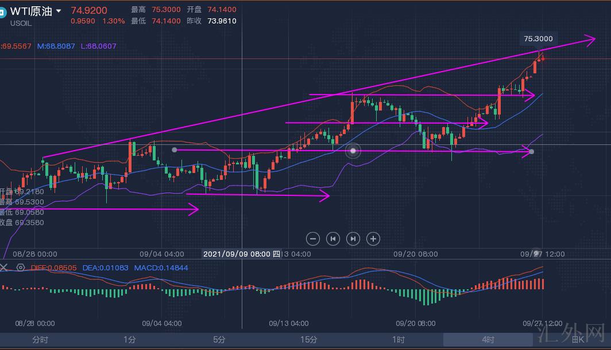Select the right endpoint of horizontal trendline
This screenshot has width=611, height=350.
pyautogui.click(x=531, y=151)
